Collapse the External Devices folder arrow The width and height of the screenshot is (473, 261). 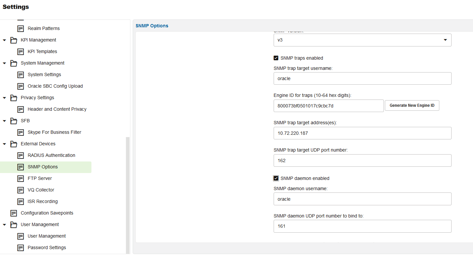(x=5, y=144)
